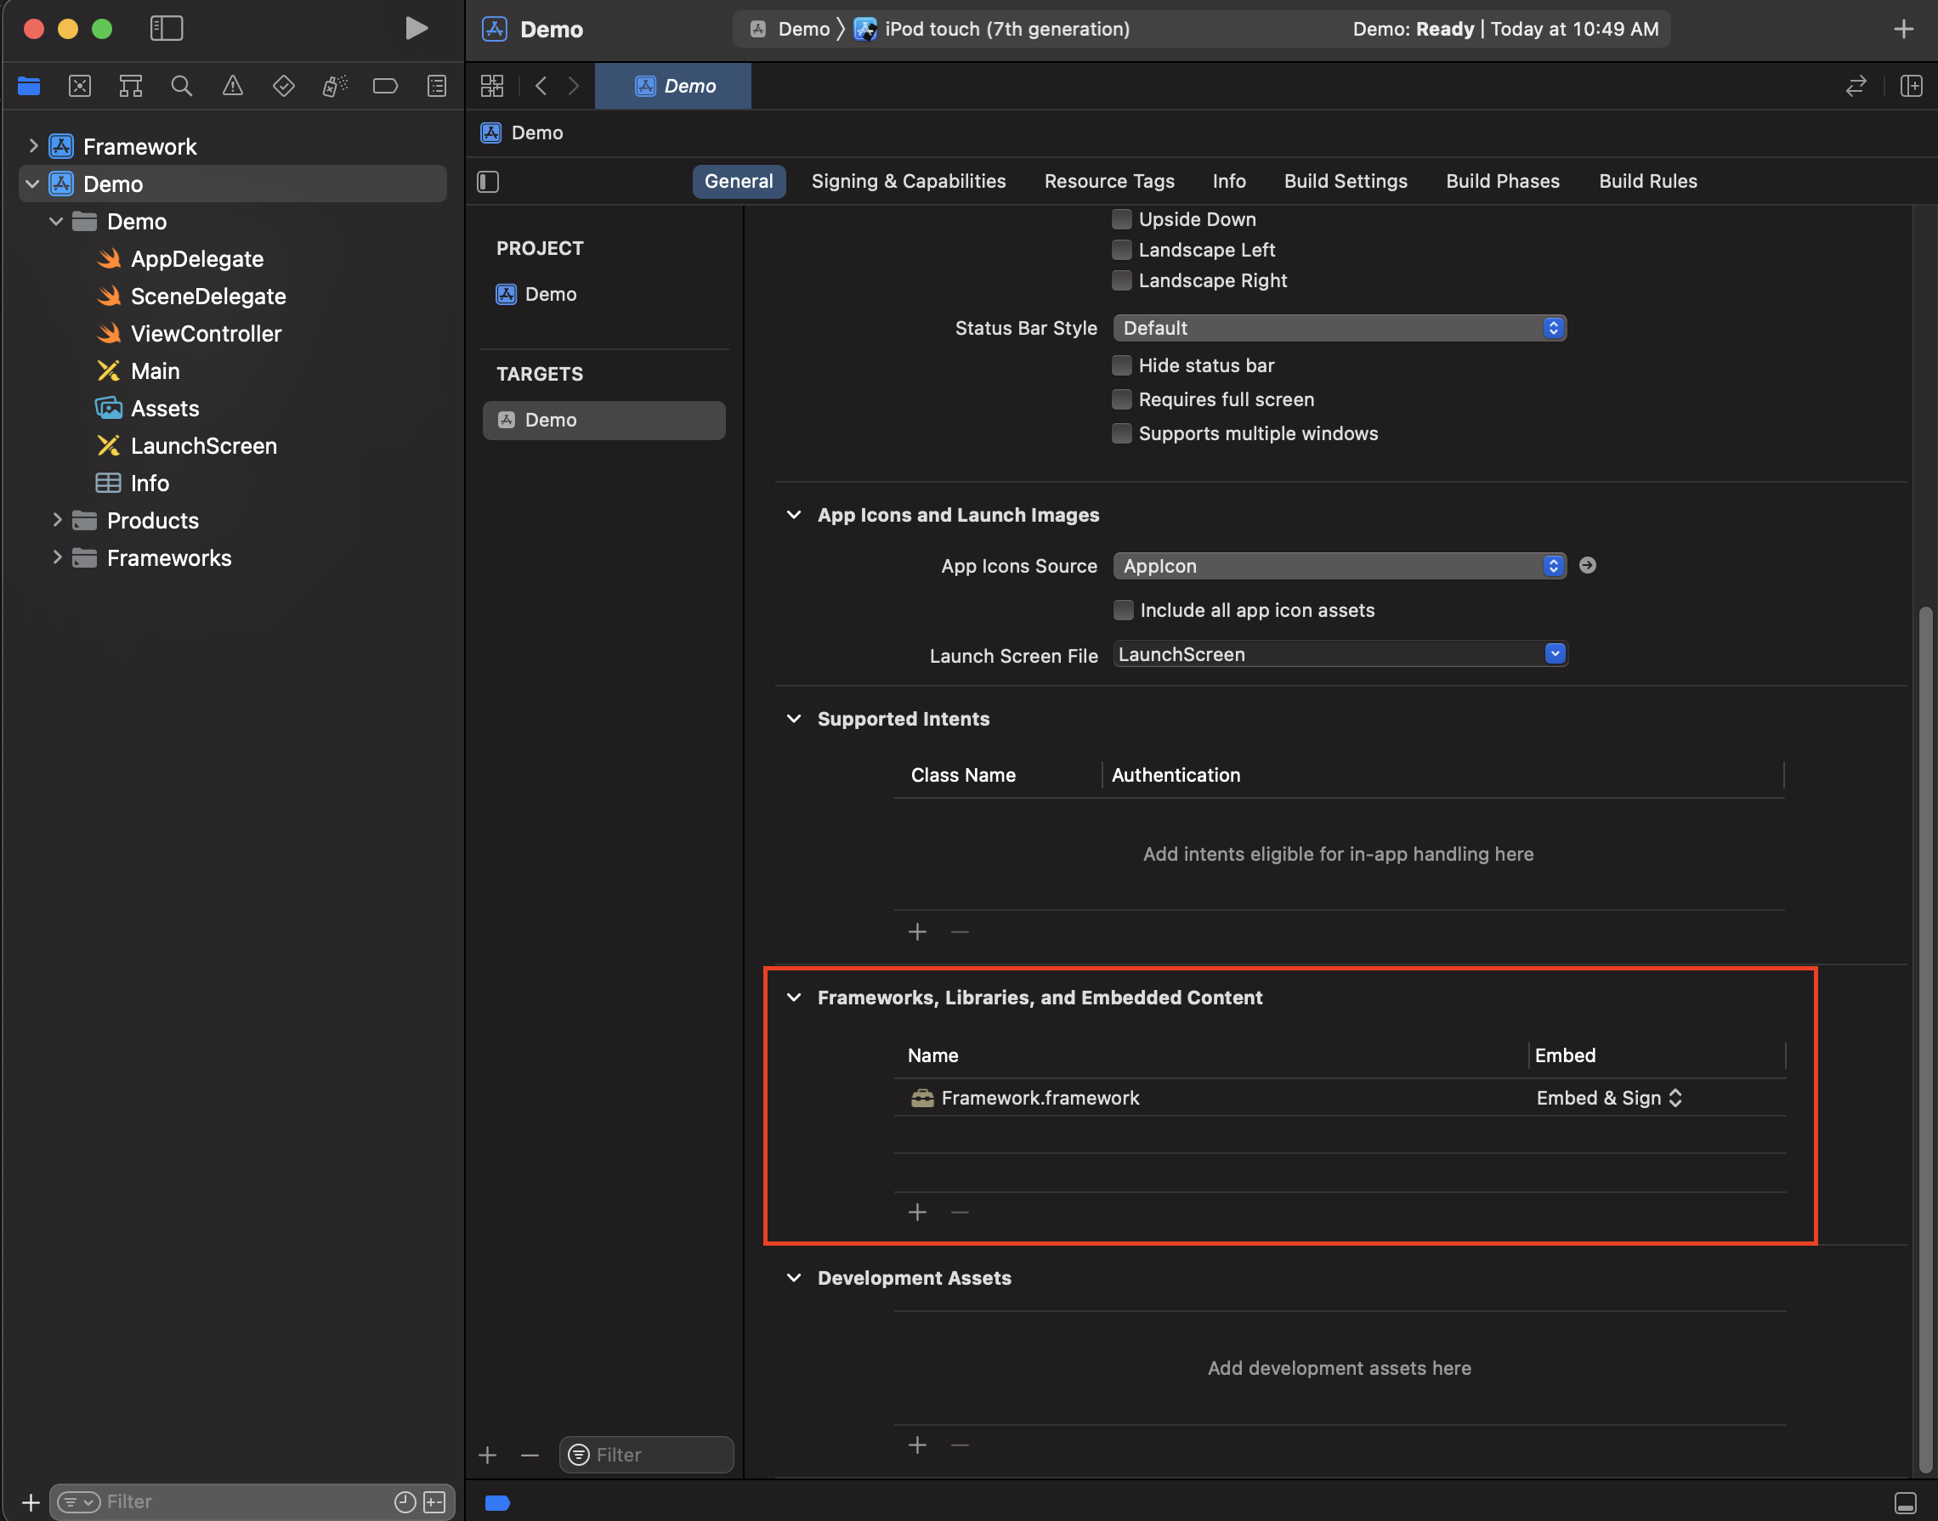1938x1521 pixels.
Task: Select Embed & Sign dropdown for Framework
Action: coord(1609,1096)
